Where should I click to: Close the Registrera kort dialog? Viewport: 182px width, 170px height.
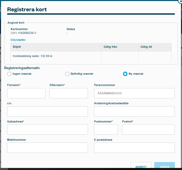point(180,1)
